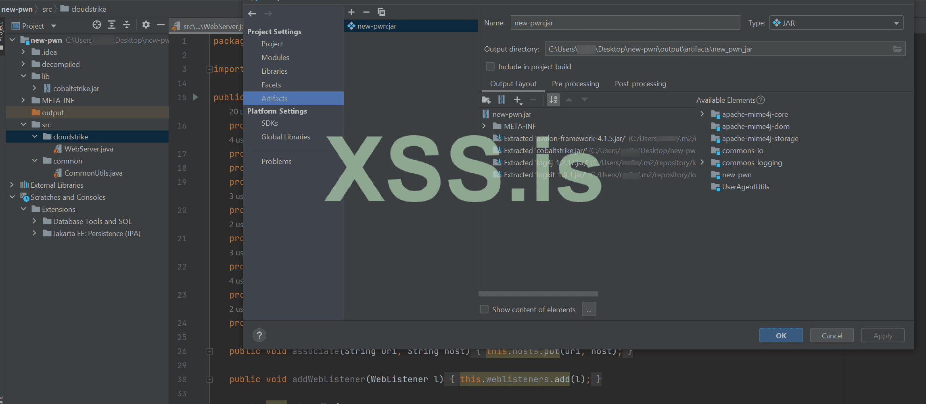Expand apache-mime4j-core in Available Elements
Screen dimensions: 926x404
[702, 114]
